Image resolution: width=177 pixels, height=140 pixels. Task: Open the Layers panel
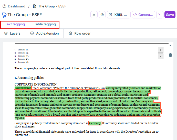[12, 33]
